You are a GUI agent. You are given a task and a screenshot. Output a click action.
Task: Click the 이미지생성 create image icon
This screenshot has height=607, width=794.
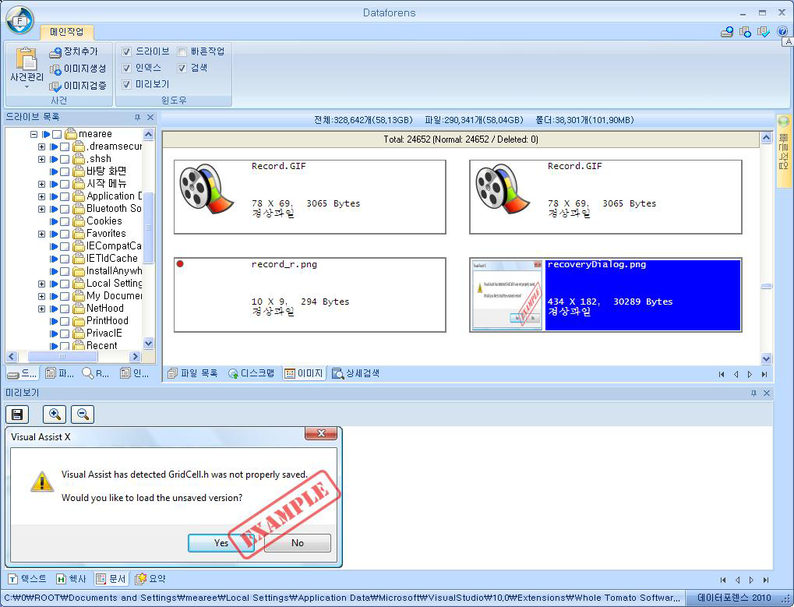pos(55,69)
